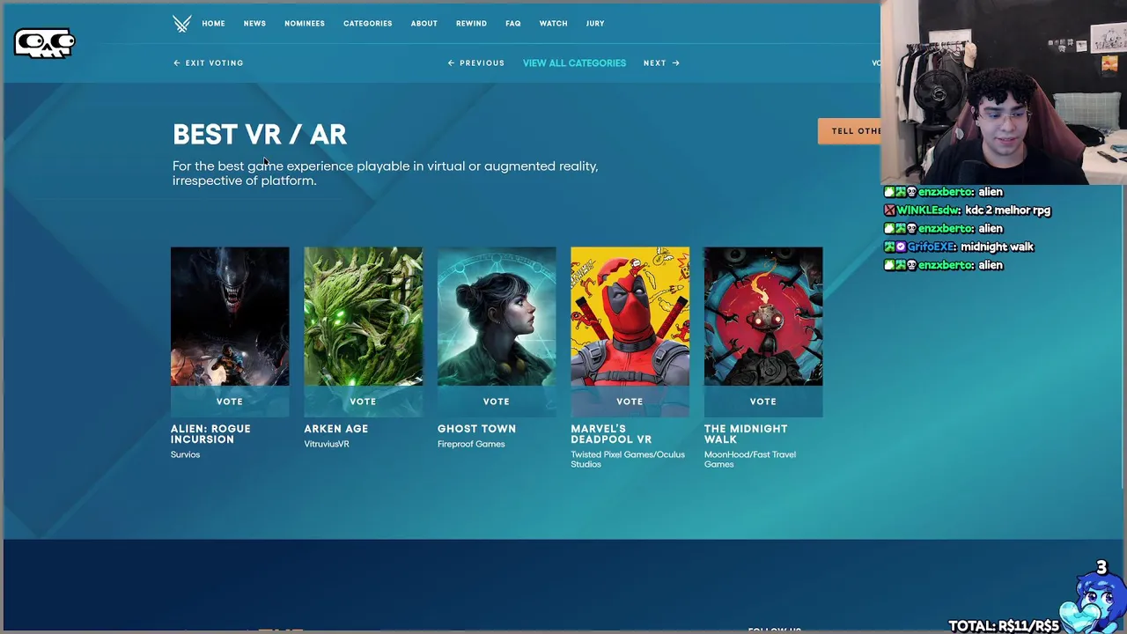Click the TOTAL R$11/R$5 donation counter
Image resolution: width=1127 pixels, height=634 pixels.
coord(1004,626)
